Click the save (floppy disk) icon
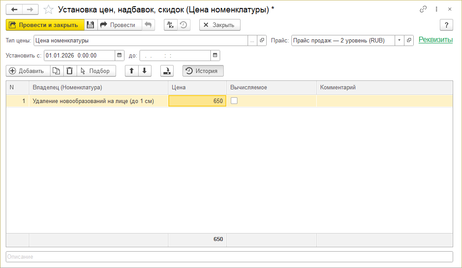 tap(90, 25)
